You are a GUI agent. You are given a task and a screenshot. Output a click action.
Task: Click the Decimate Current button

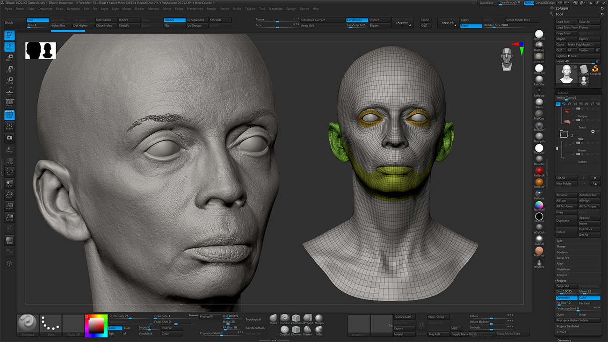click(x=322, y=20)
